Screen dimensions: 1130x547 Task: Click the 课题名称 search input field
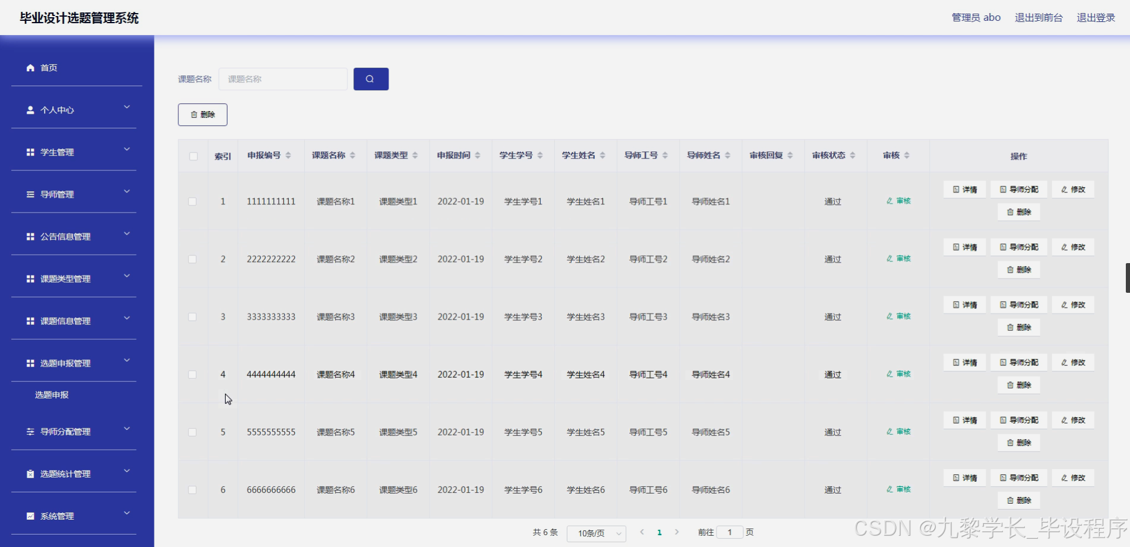(283, 79)
